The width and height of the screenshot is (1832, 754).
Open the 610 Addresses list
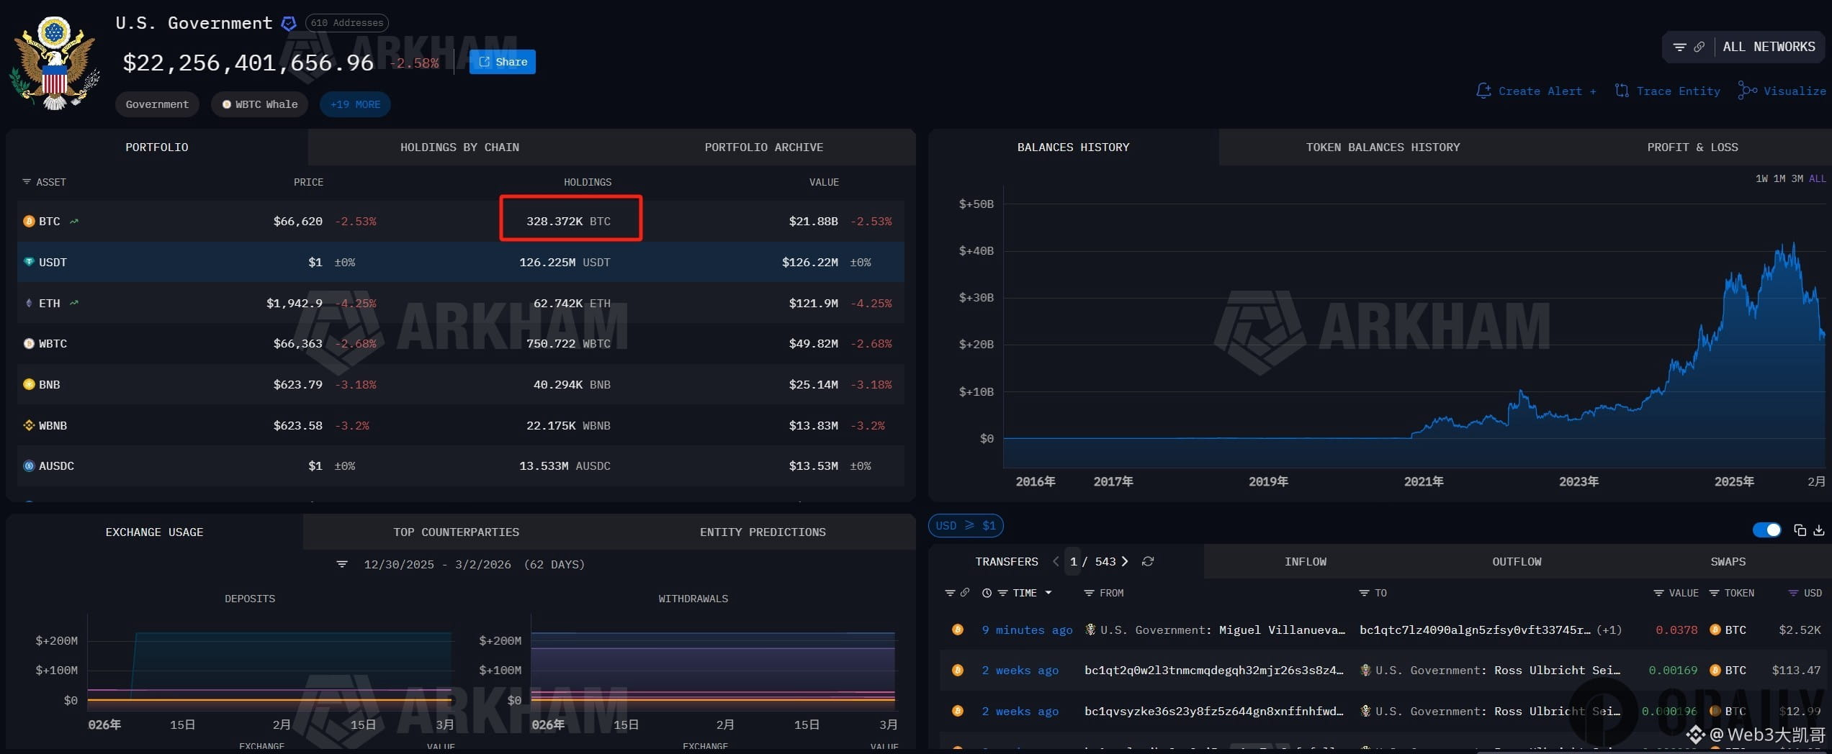tap(347, 23)
